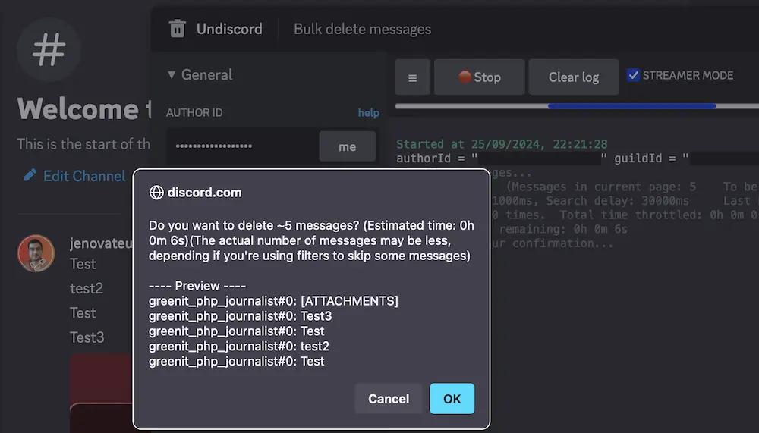Click the red Stop button
This screenshot has height=433, width=759.
click(x=479, y=77)
